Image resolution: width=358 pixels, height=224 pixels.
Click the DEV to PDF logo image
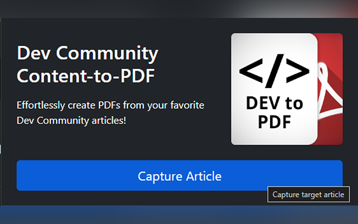coord(287,89)
